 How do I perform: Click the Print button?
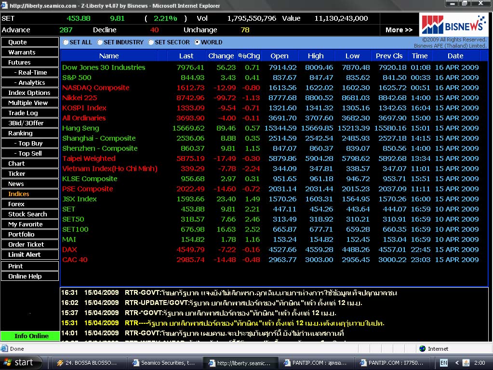(x=30, y=266)
